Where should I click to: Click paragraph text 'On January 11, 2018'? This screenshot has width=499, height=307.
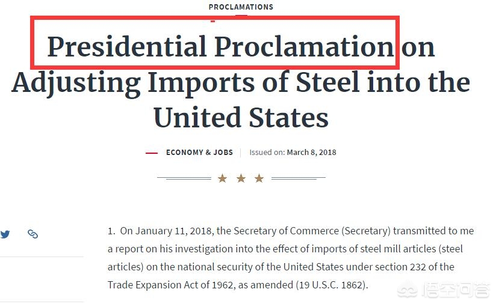(x=166, y=231)
